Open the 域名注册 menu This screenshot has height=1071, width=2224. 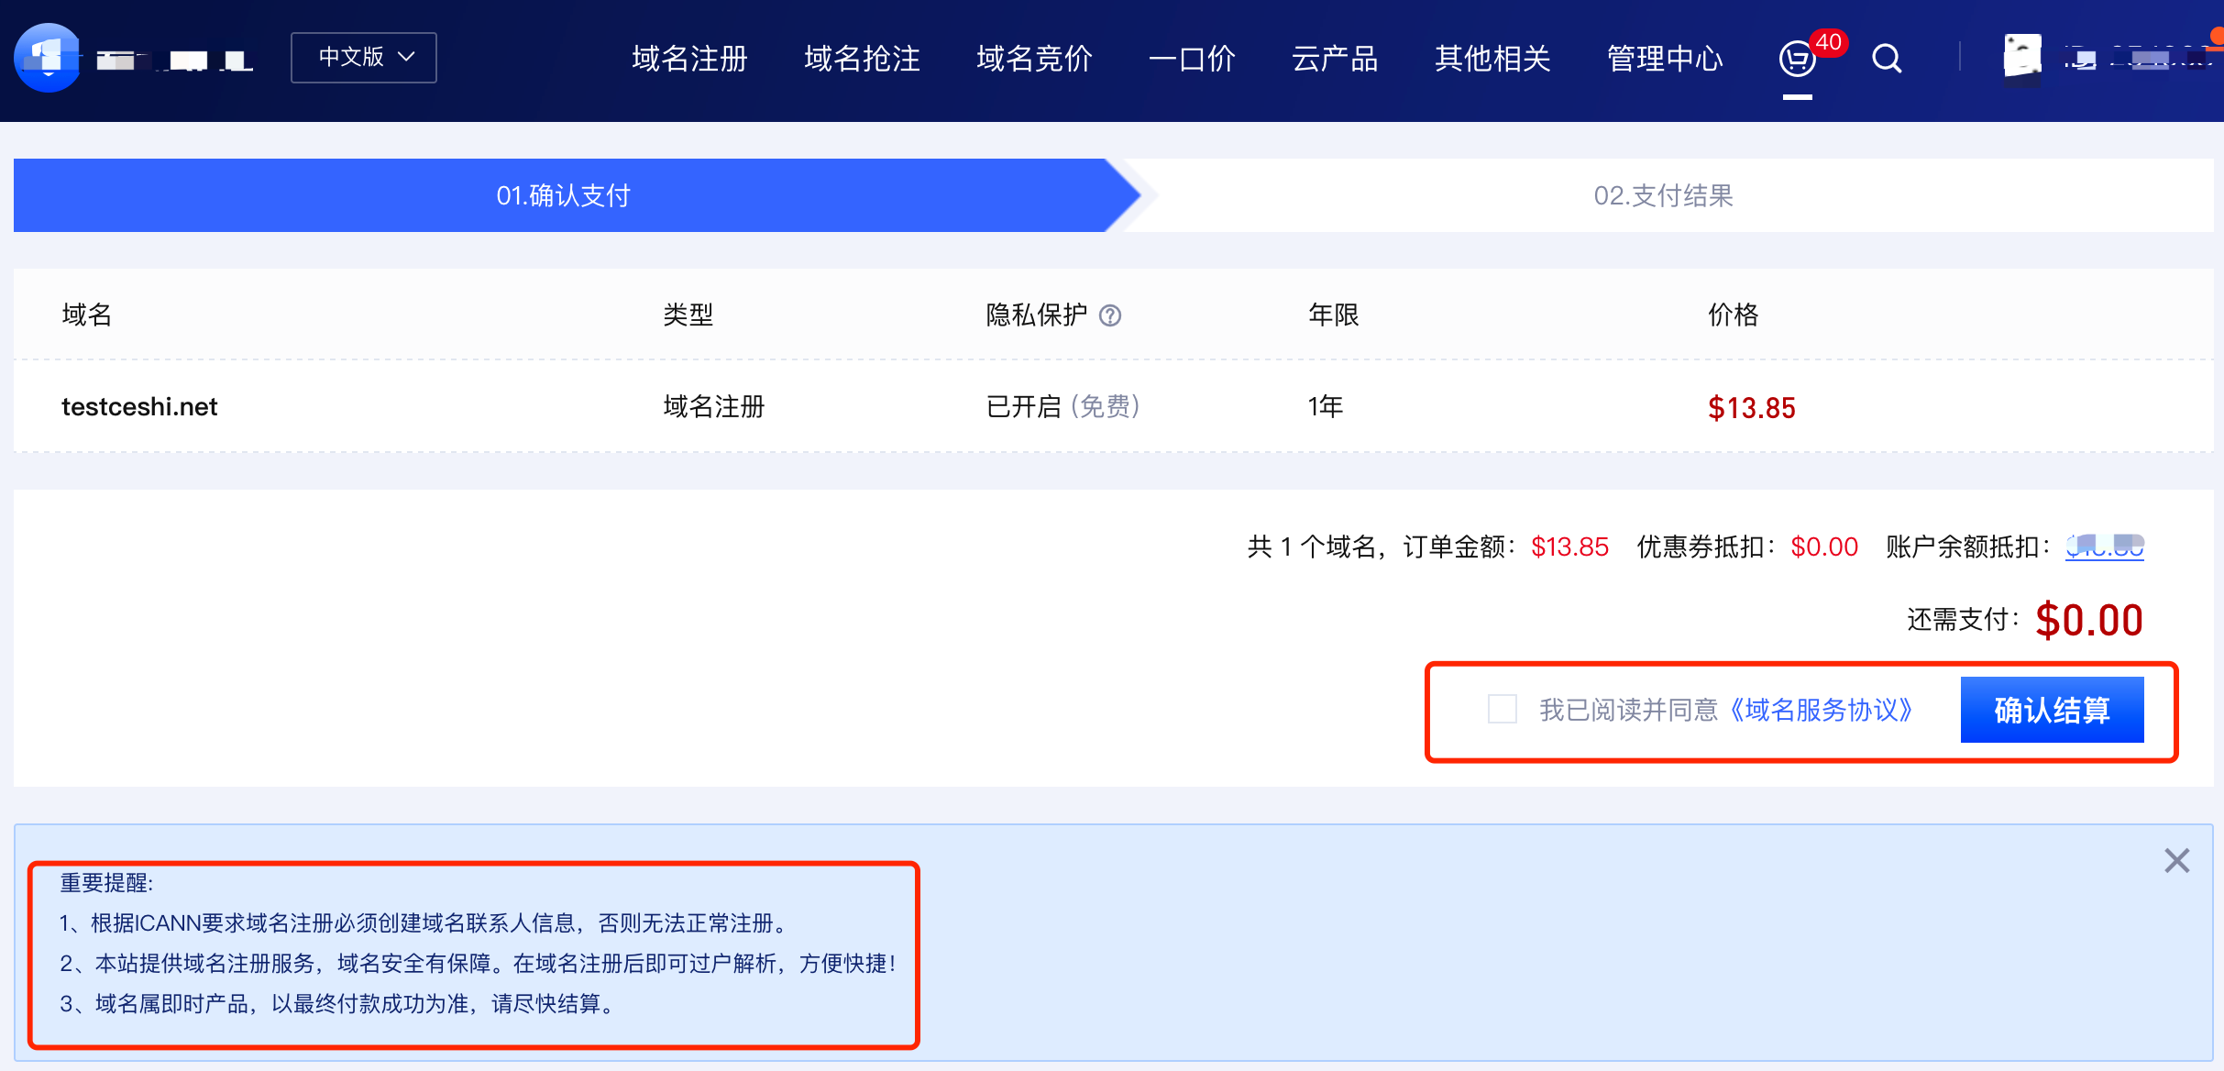point(689,59)
